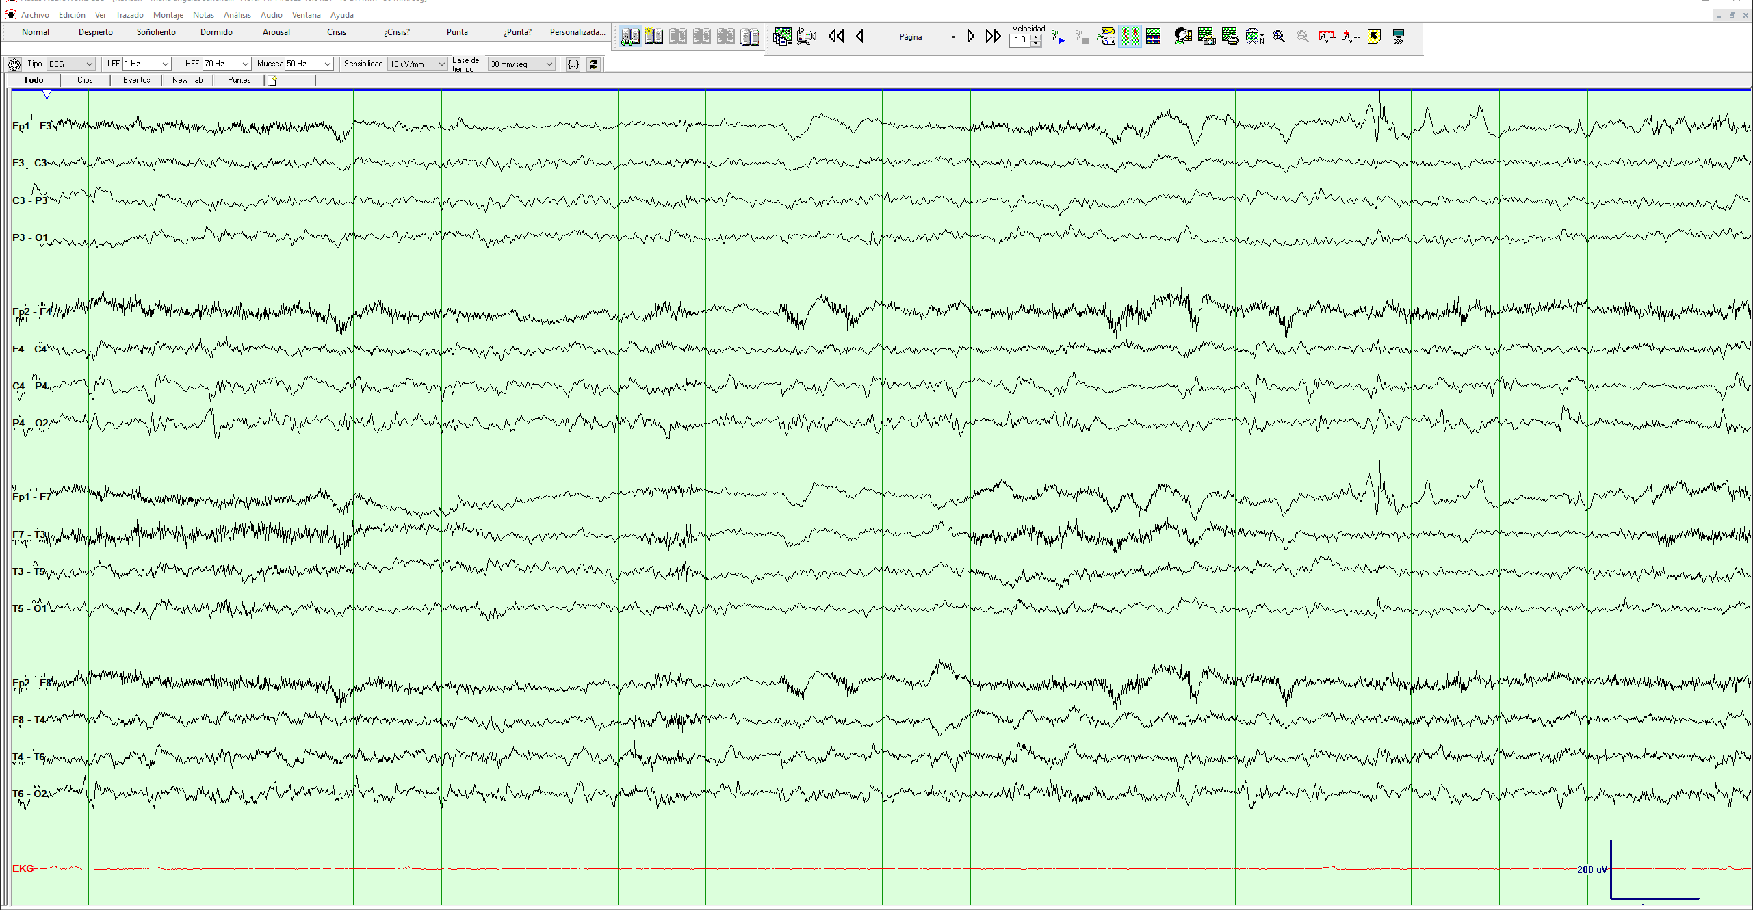Viewport: 1753px width, 910px height.
Task: Open the HFF 70 Hz dropdown
Action: (x=227, y=64)
